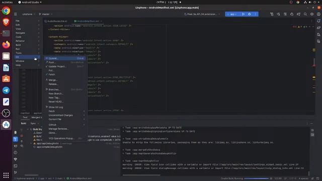Open the Build tool window hammer icon
The width and height of the screenshot is (322, 181).
[16, 139]
